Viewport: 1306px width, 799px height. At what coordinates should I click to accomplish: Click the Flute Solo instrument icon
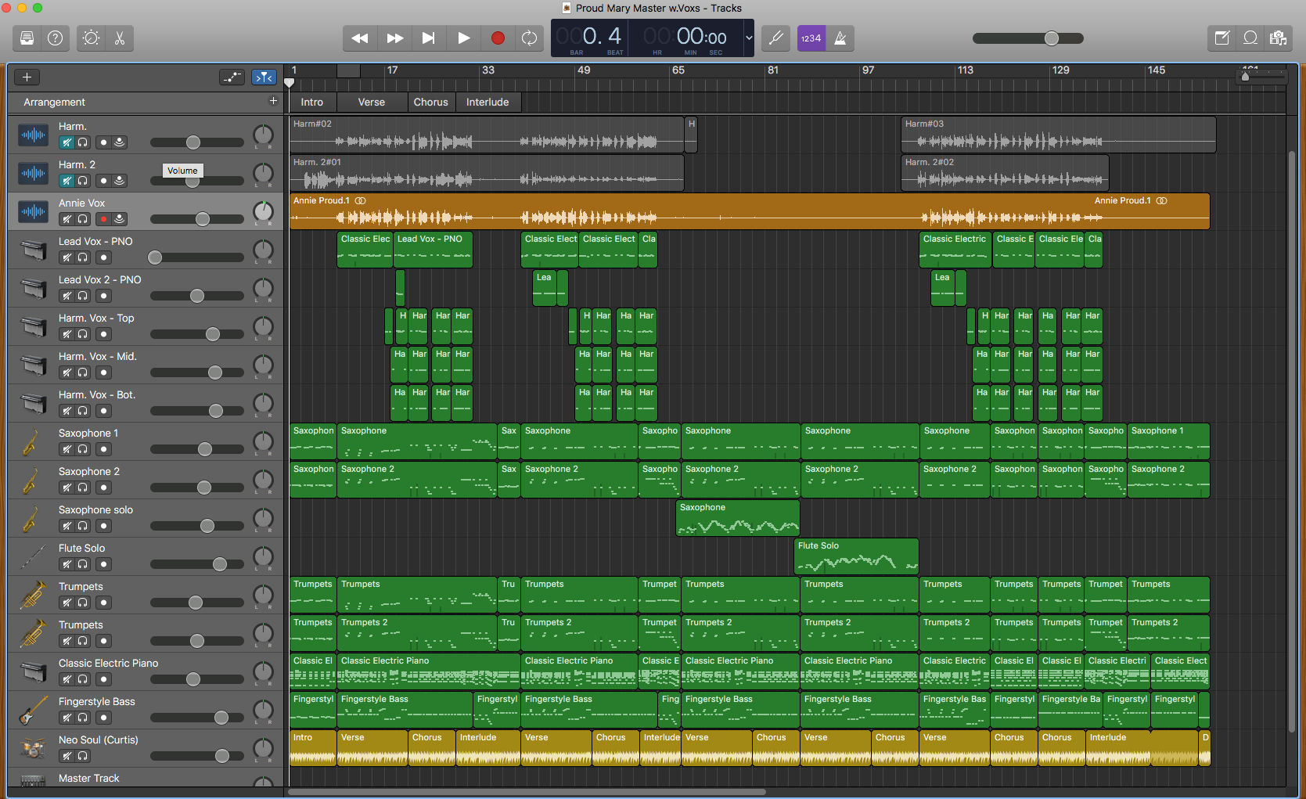click(x=31, y=556)
